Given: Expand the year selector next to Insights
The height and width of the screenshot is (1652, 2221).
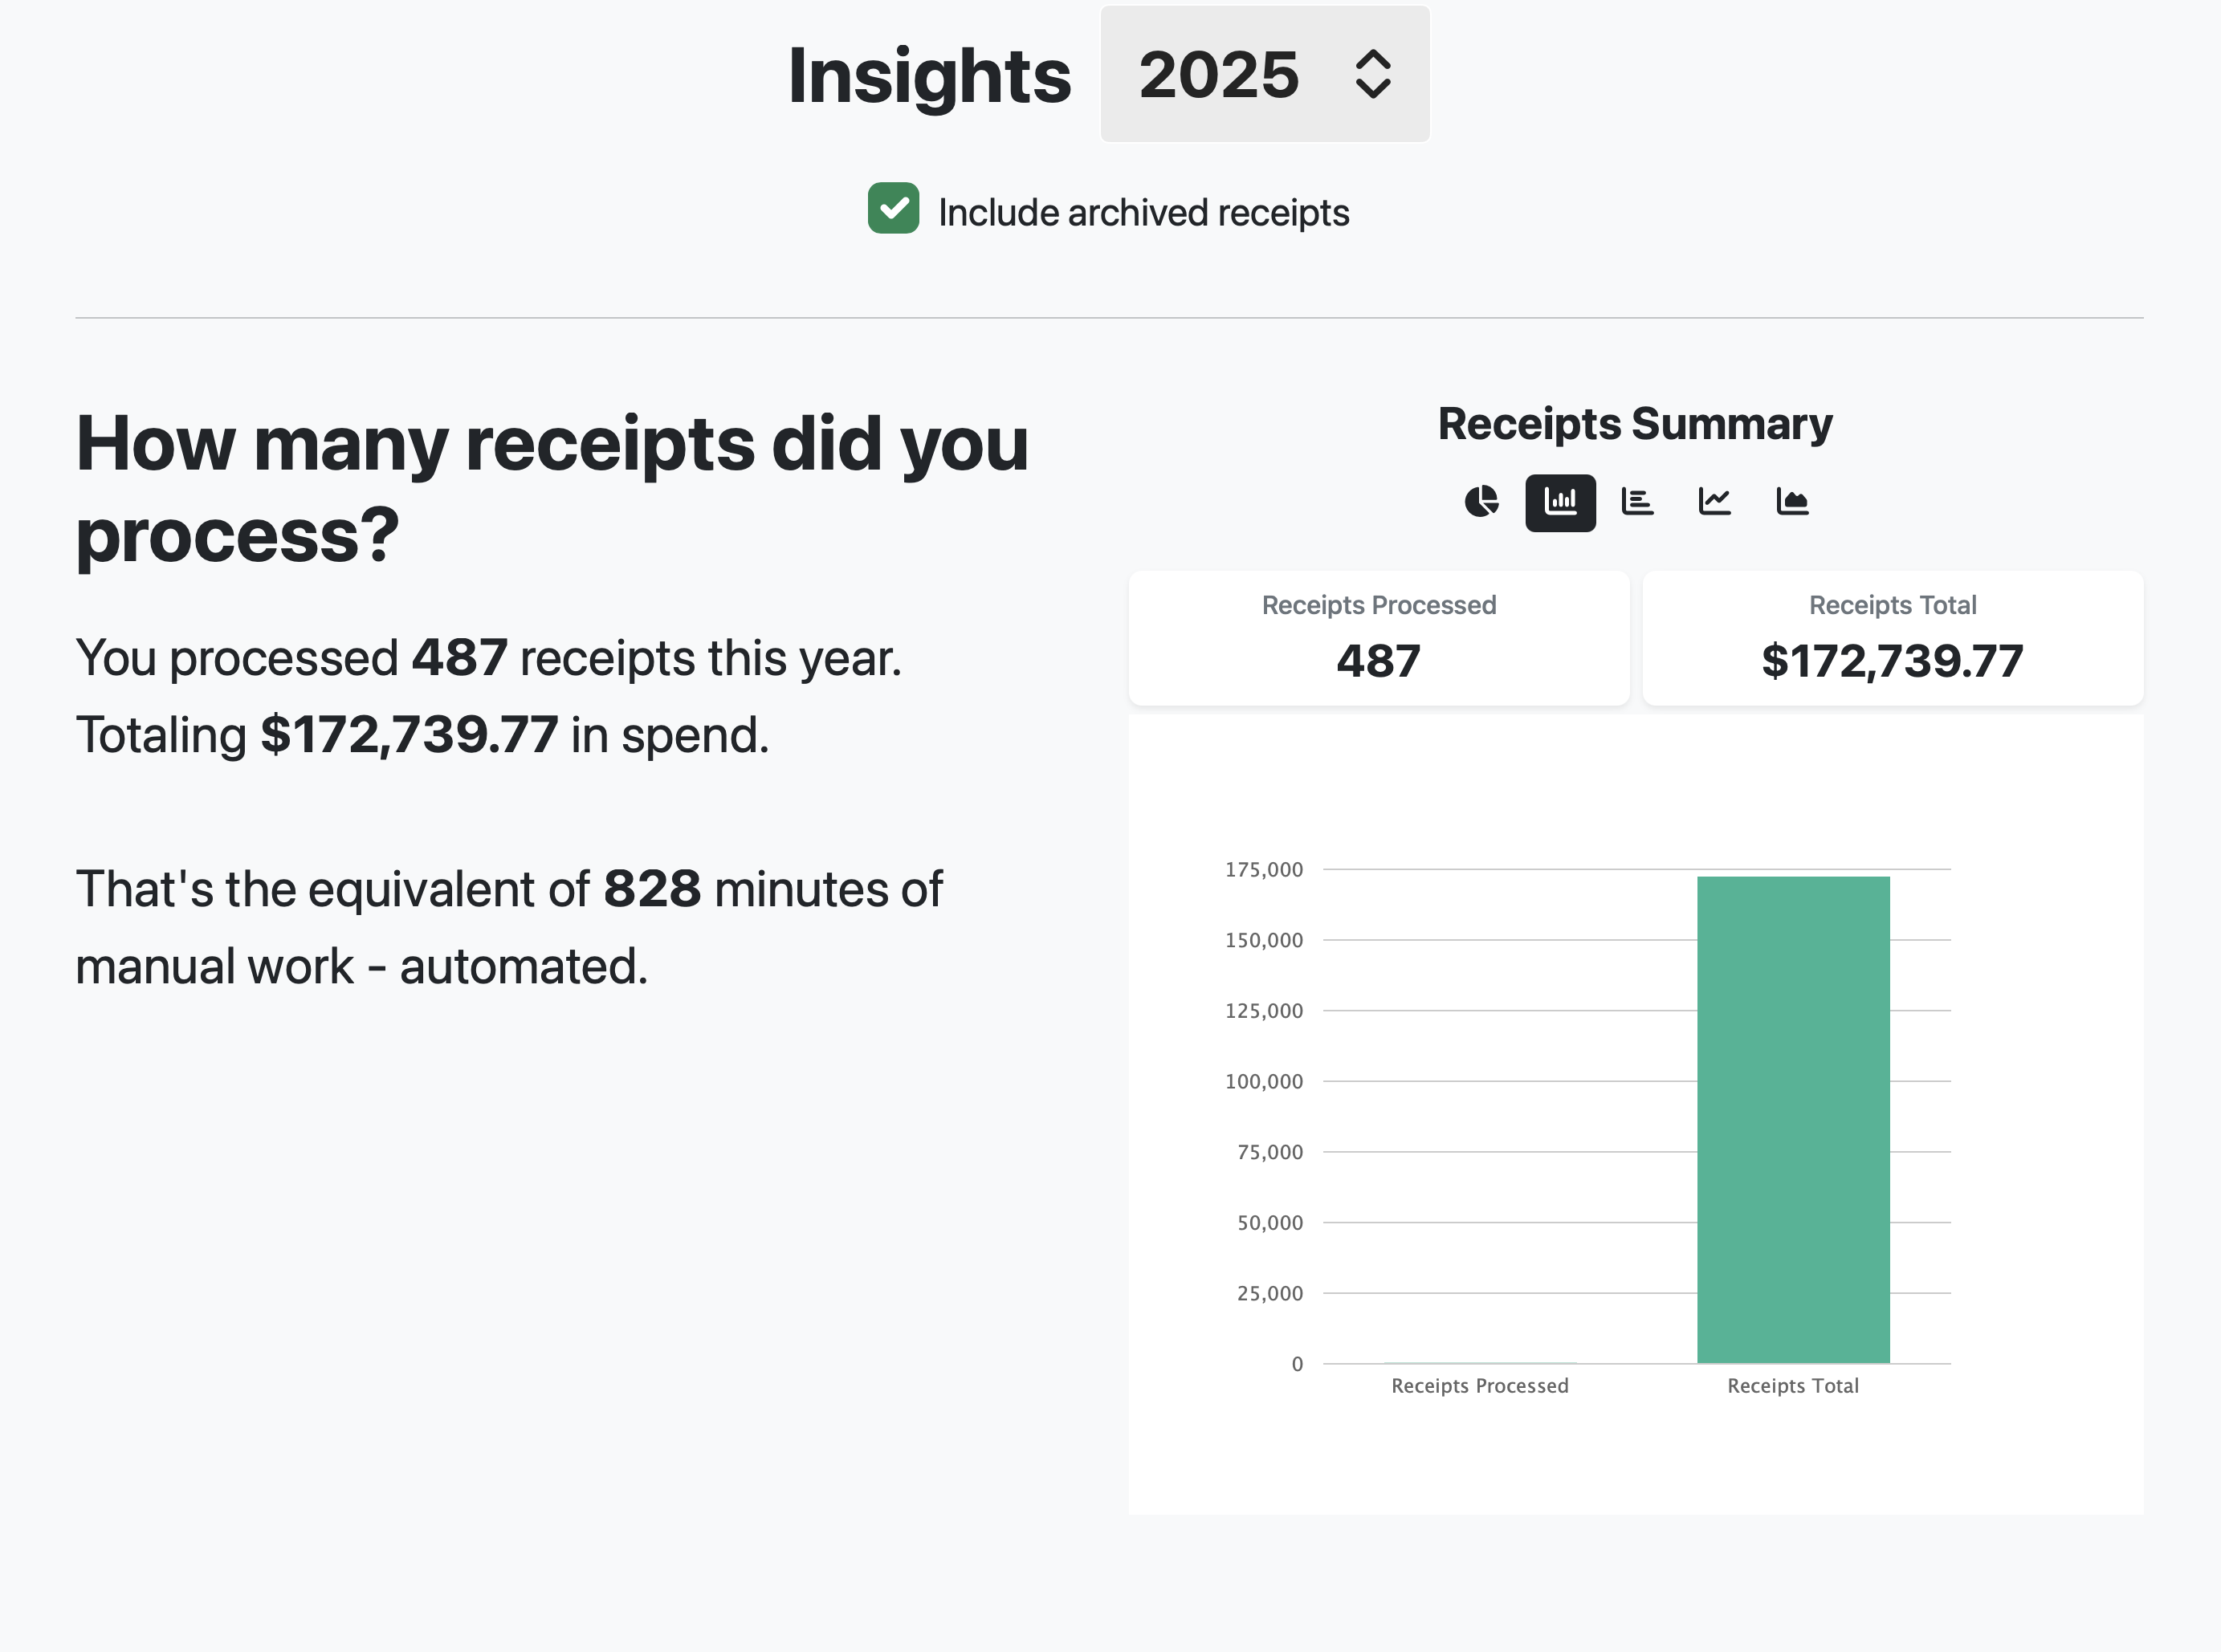Looking at the screenshot, I should pos(1265,74).
